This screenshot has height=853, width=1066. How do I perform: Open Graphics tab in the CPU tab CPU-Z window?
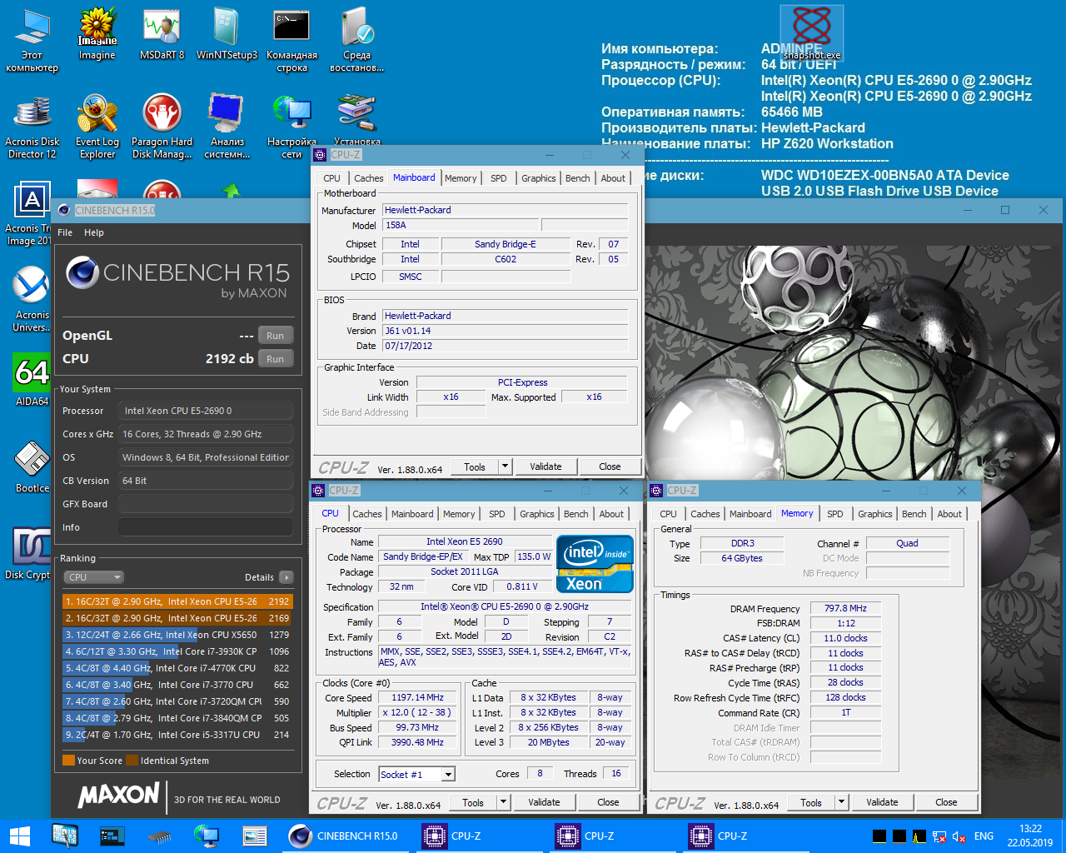[x=537, y=514]
